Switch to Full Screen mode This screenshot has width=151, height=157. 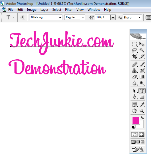pyautogui.click(x=143, y=142)
